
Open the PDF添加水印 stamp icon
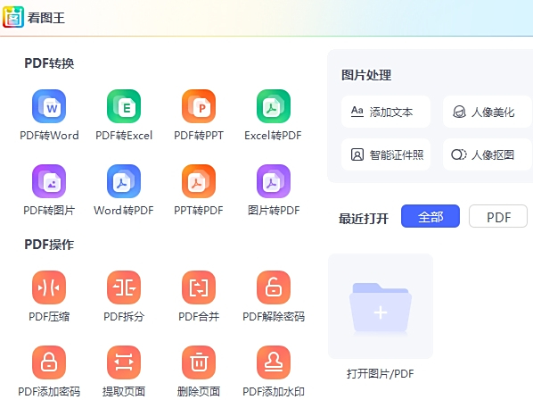tap(274, 362)
